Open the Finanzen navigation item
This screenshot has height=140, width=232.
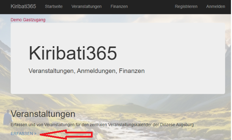coord(119,6)
